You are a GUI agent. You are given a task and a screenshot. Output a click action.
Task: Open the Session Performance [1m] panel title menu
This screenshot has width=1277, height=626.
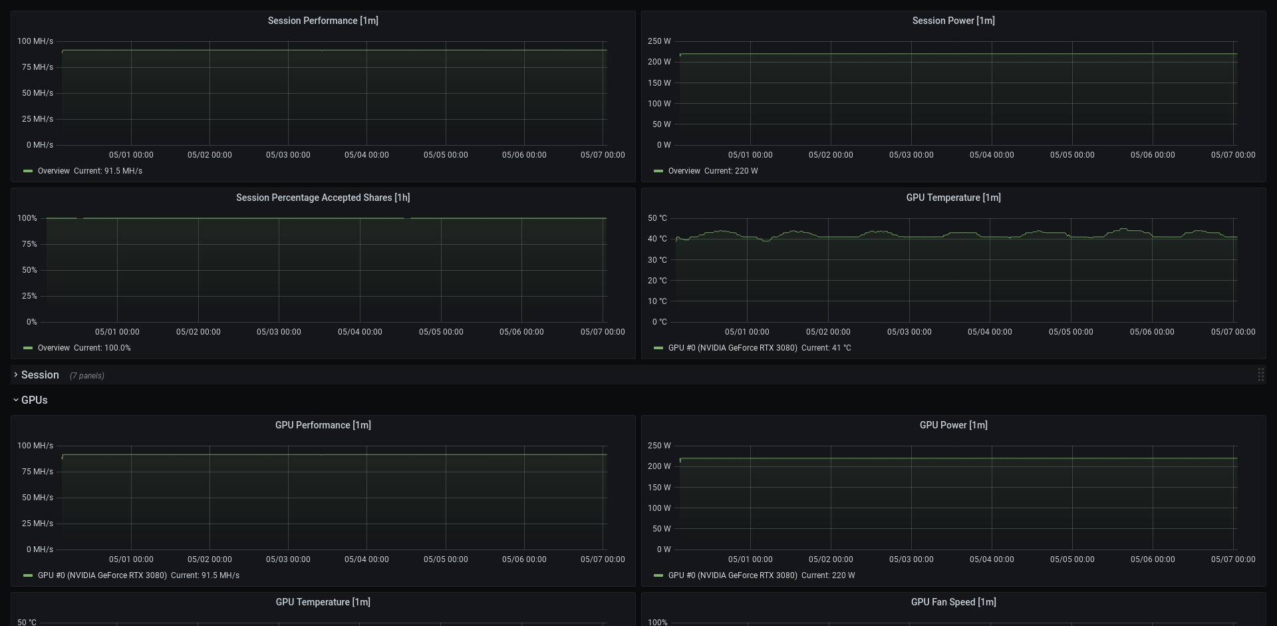[323, 21]
